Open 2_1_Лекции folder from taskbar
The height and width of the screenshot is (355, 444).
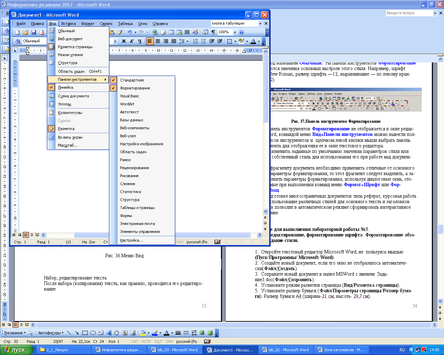point(65,350)
